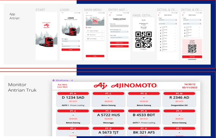Image resolution: width=216 pixels, height=138 pixels.
Task: Toggle PIN visibility eye icon on Login screen
Action: (x=79, y=46)
